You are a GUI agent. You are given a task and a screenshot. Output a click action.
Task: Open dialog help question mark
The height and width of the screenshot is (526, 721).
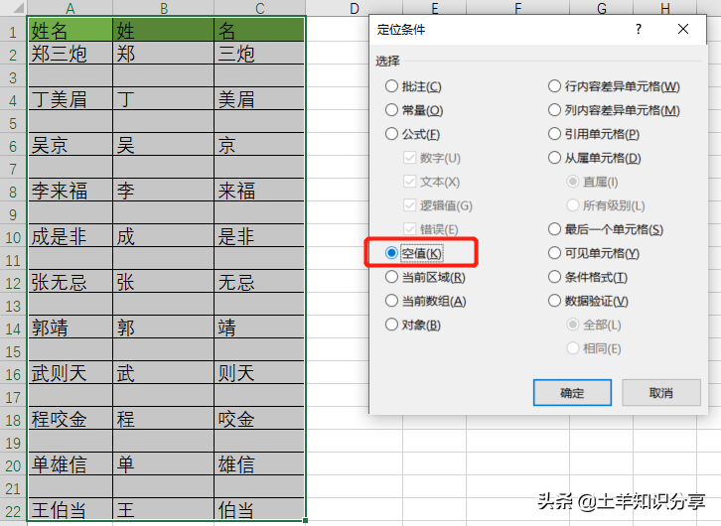[x=639, y=30]
